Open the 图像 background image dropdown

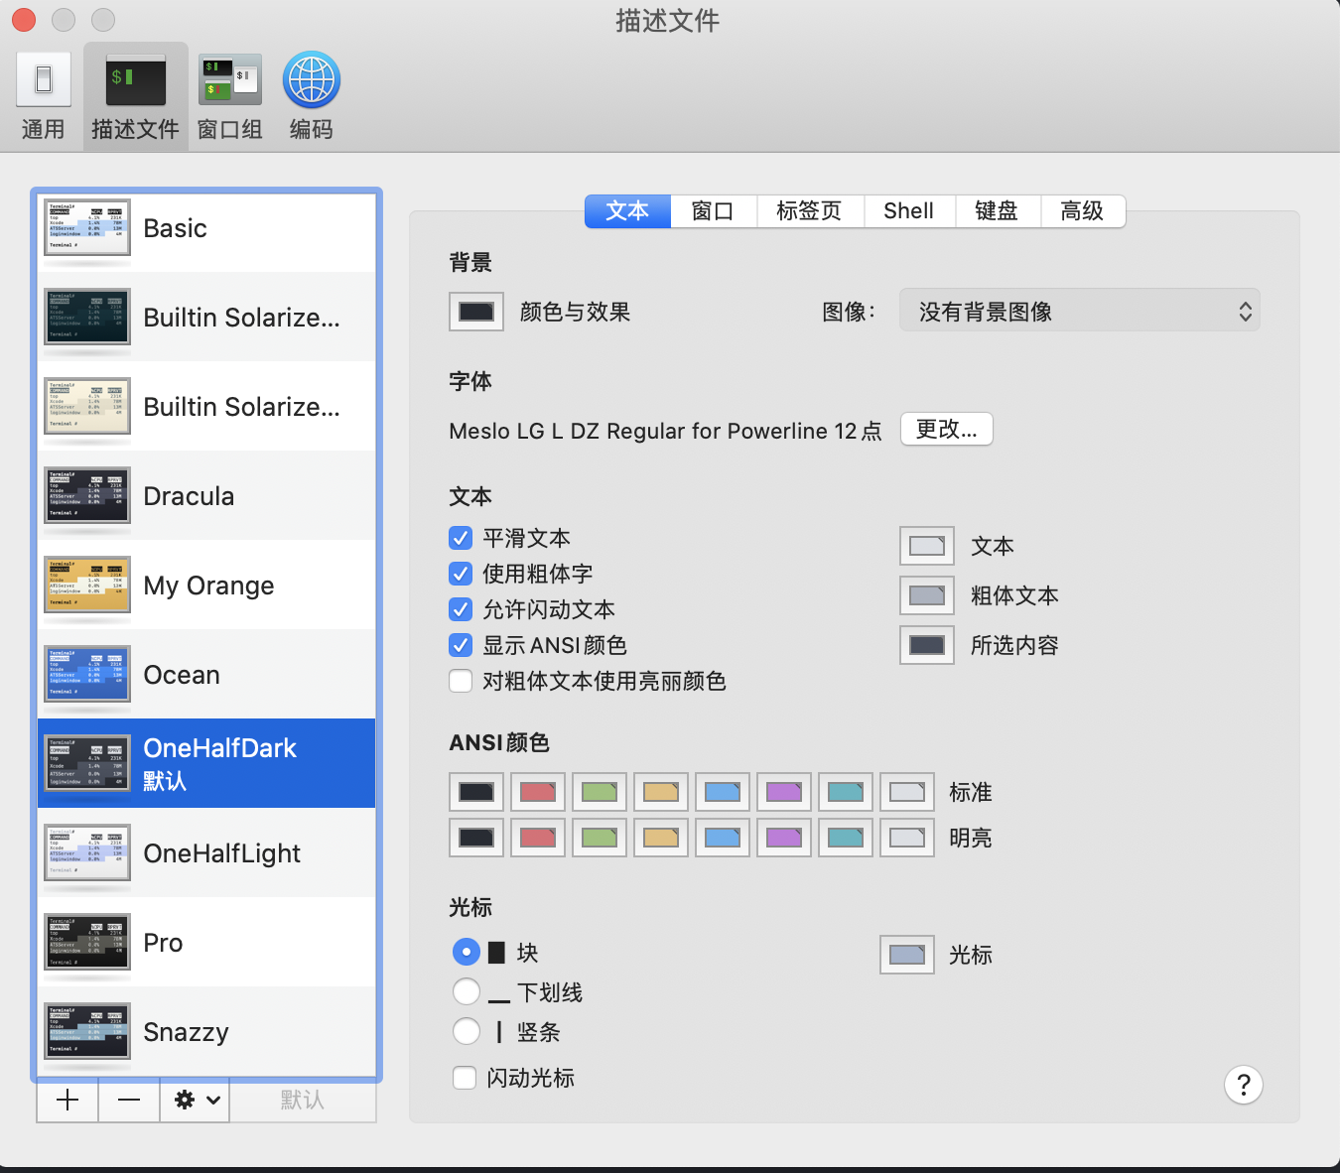(1080, 312)
